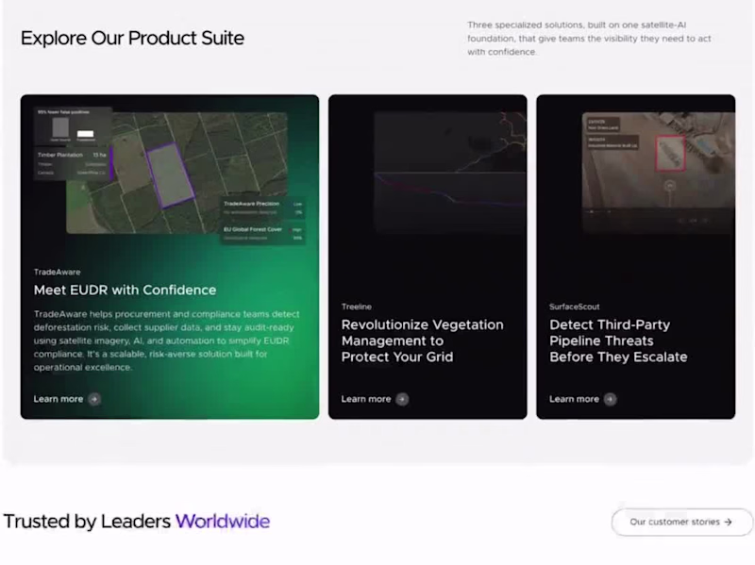
Task: Click the Worldwide link in the trusted leaders heading
Action: click(222, 522)
